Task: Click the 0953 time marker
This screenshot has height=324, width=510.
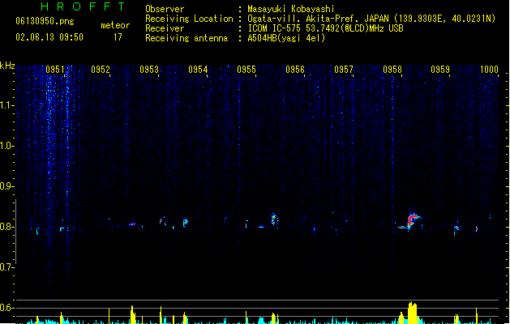Action: tap(149, 70)
